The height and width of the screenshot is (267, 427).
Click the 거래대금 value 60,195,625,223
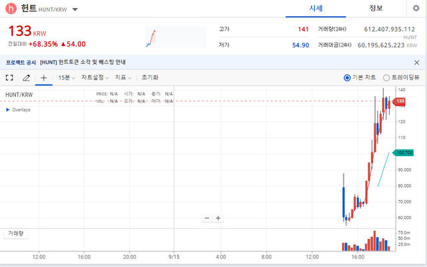click(x=381, y=45)
